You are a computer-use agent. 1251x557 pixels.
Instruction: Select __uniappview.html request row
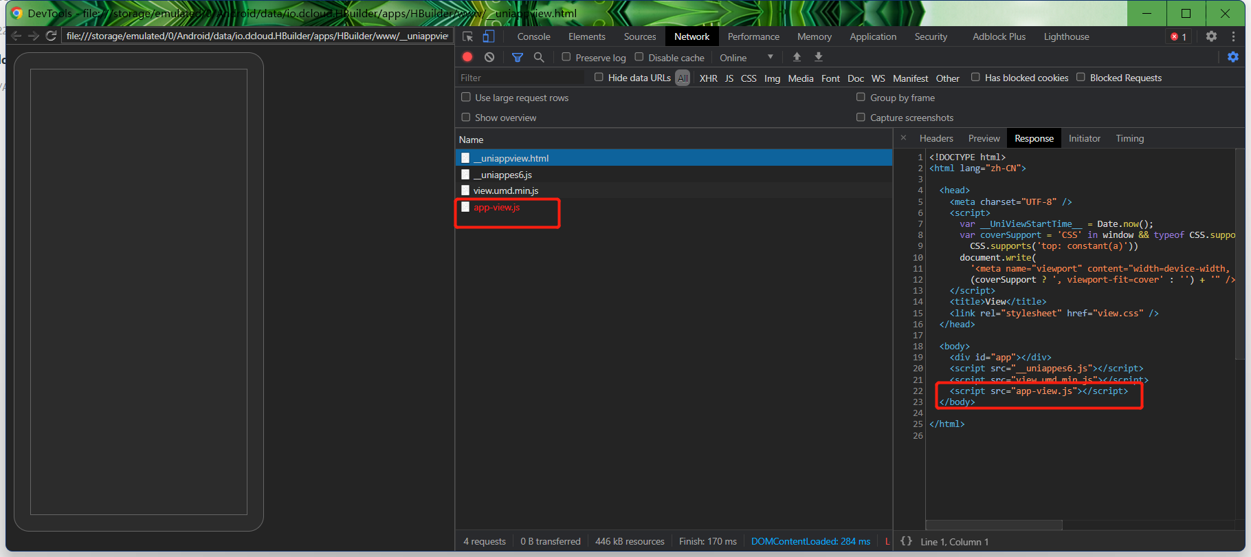click(x=674, y=158)
